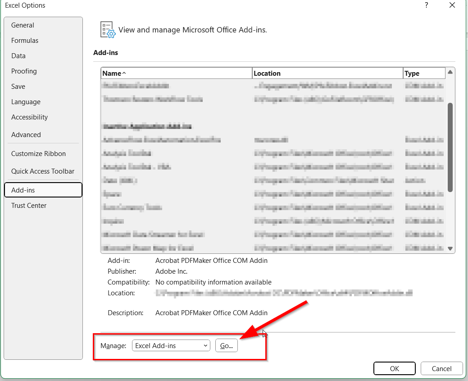This screenshot has height=381, width=468.
Task: Click the Type column header
Action: click(x=424, y=73)
